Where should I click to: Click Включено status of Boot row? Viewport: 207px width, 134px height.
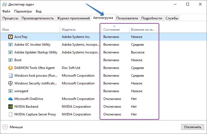pyautogui.click(x=111, y=60)
